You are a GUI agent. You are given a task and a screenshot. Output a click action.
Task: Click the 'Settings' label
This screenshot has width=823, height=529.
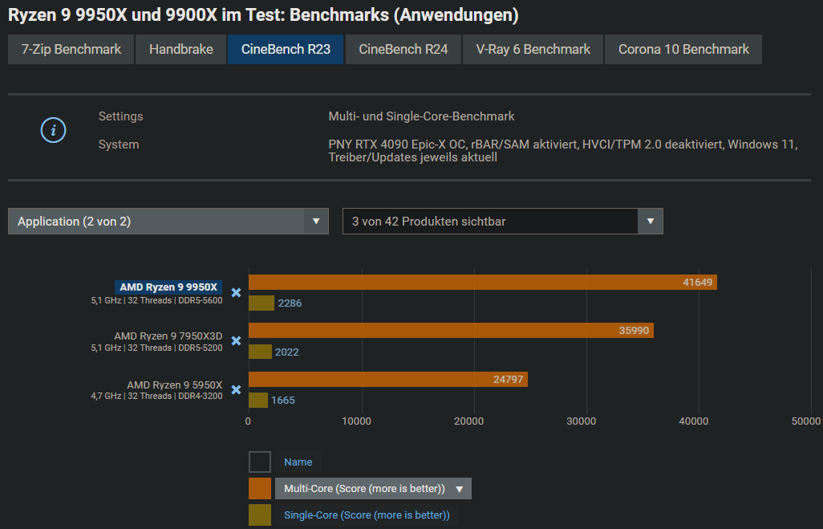(x=120, y=116)
